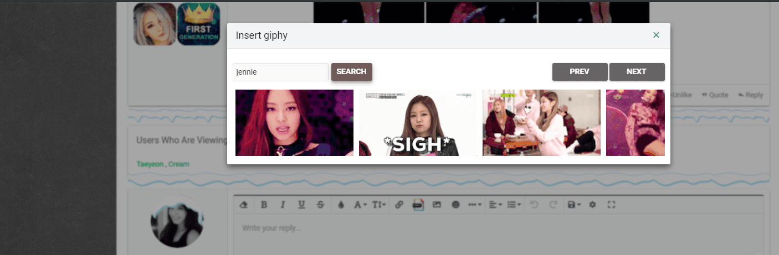This screenshot has height=255, width=779.
Task: Click the insert link chain icon
Action: tap(399, 205)
